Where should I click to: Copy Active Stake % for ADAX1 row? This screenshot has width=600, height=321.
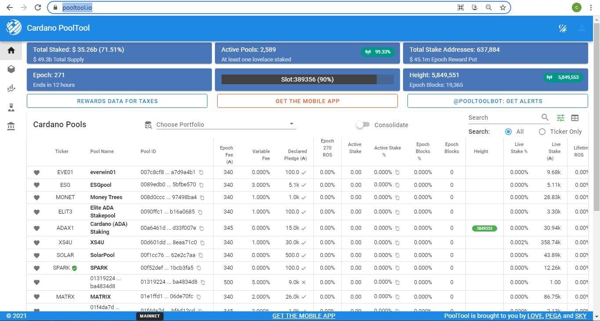tap(397, 228)
